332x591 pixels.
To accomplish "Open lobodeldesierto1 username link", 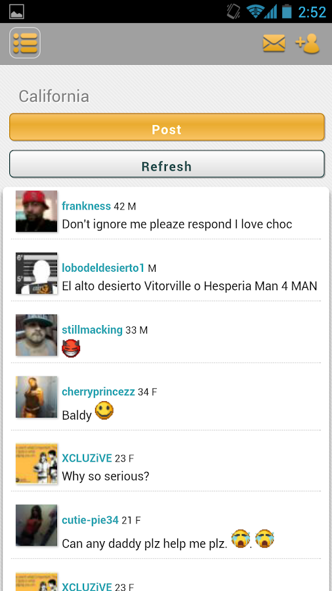I will (103, 268).
